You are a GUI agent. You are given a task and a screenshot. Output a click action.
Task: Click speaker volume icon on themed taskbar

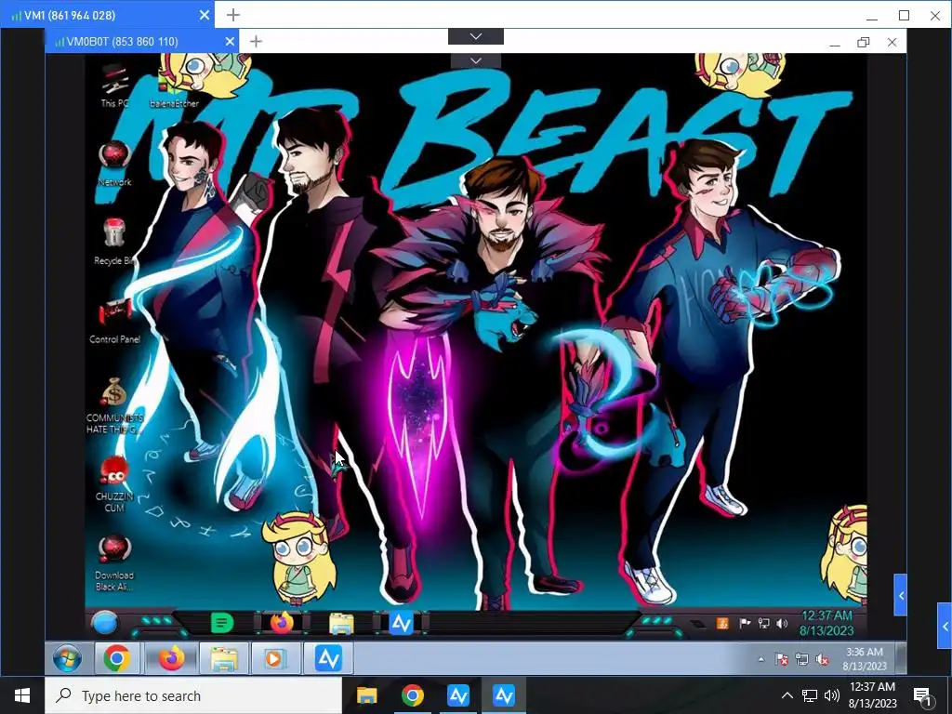782,623
